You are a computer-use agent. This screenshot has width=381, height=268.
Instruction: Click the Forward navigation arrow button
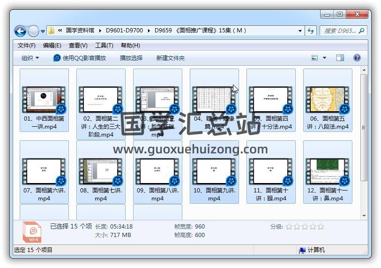tap(33, 31)
